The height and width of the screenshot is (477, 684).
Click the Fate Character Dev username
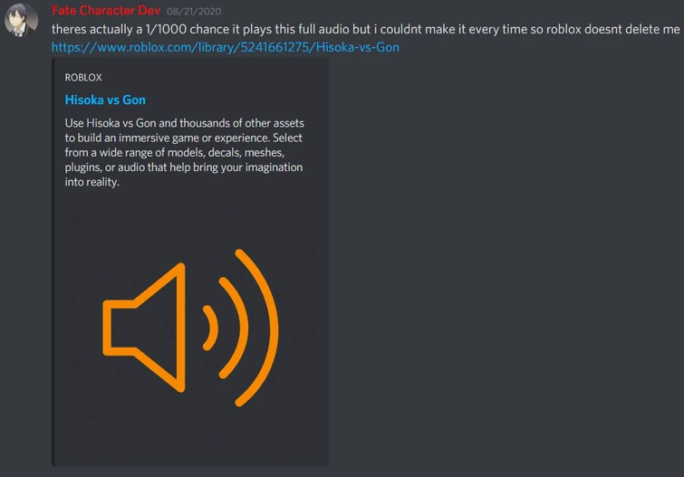coord(106,11)
